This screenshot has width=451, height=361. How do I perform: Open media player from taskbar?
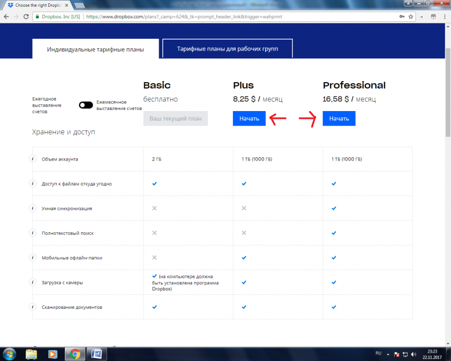[x=52, y=354]
